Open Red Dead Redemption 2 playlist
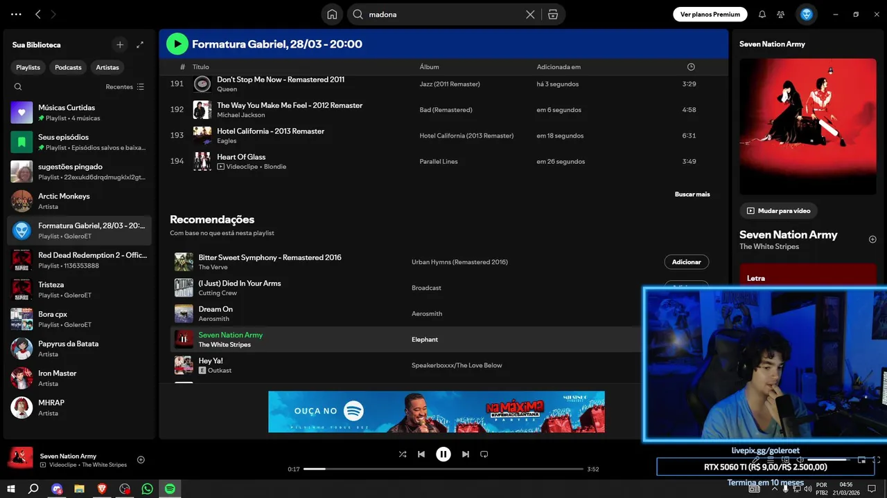887x498 pixels. (x=79, y=260)
